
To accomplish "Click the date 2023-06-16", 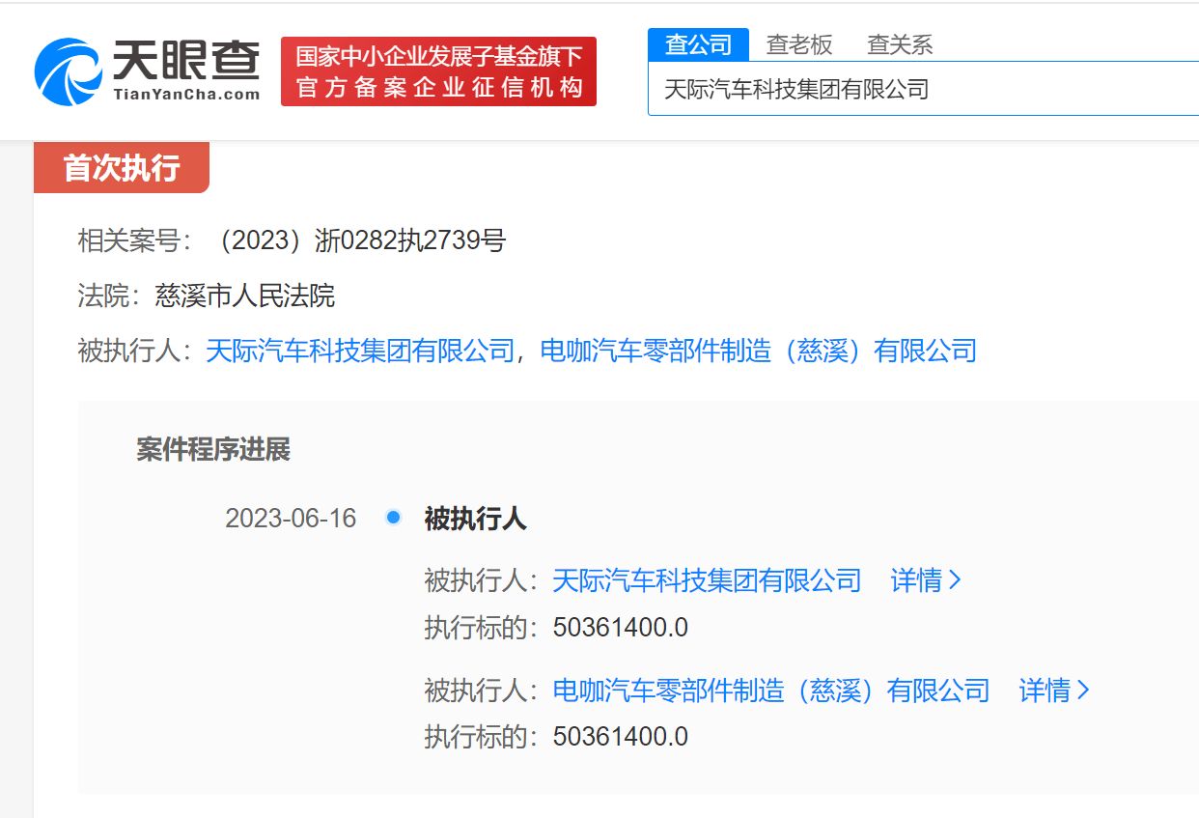I will pyautogui.click(x=291, y=519).
